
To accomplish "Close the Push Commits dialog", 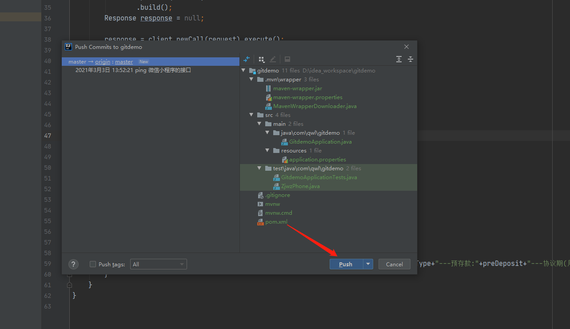I will coord(407,47).
